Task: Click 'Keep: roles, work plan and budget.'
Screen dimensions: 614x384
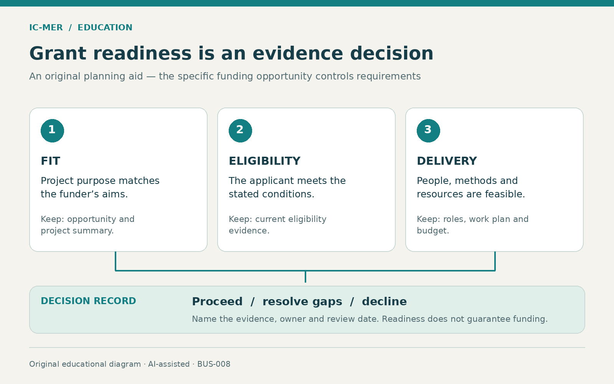Action: [x=472, y=225]
